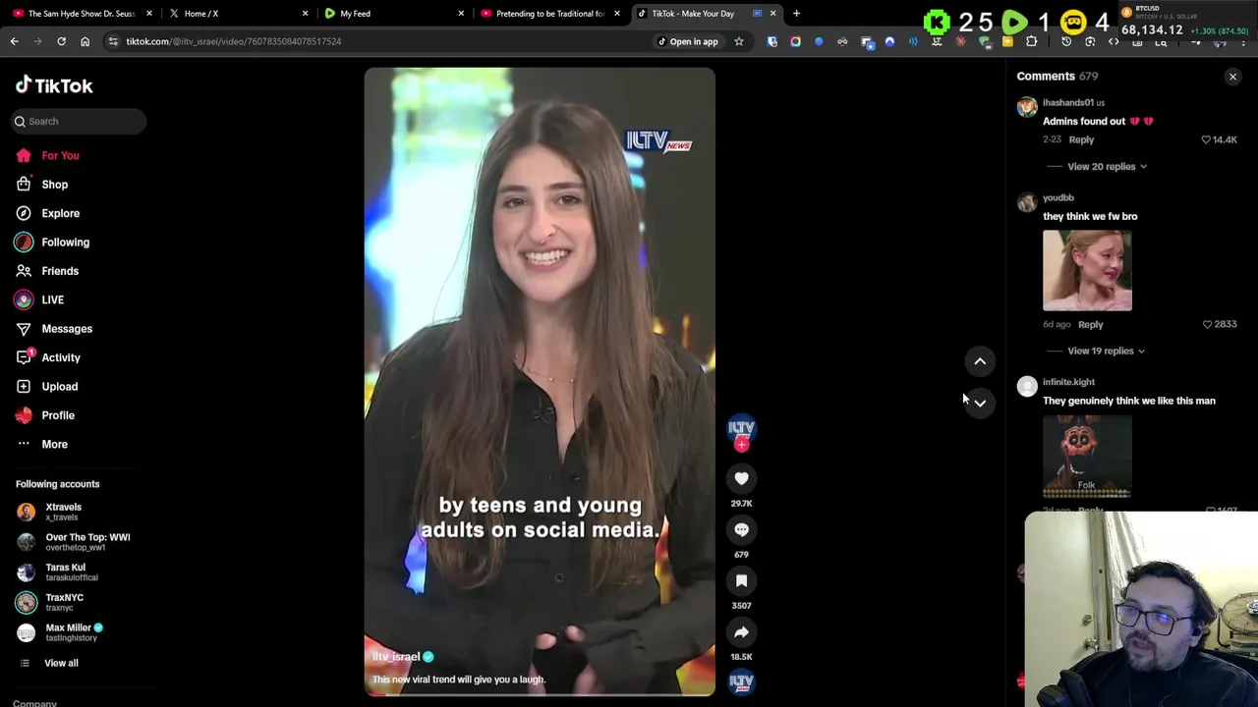Like youdbb's comment with 2833 likes

(1208, 324)
